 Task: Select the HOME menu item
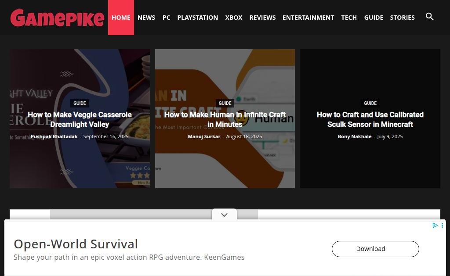pyautogui.click(x=121, y=18)
